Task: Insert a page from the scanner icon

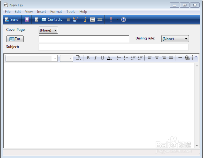Action: point(100,20)
